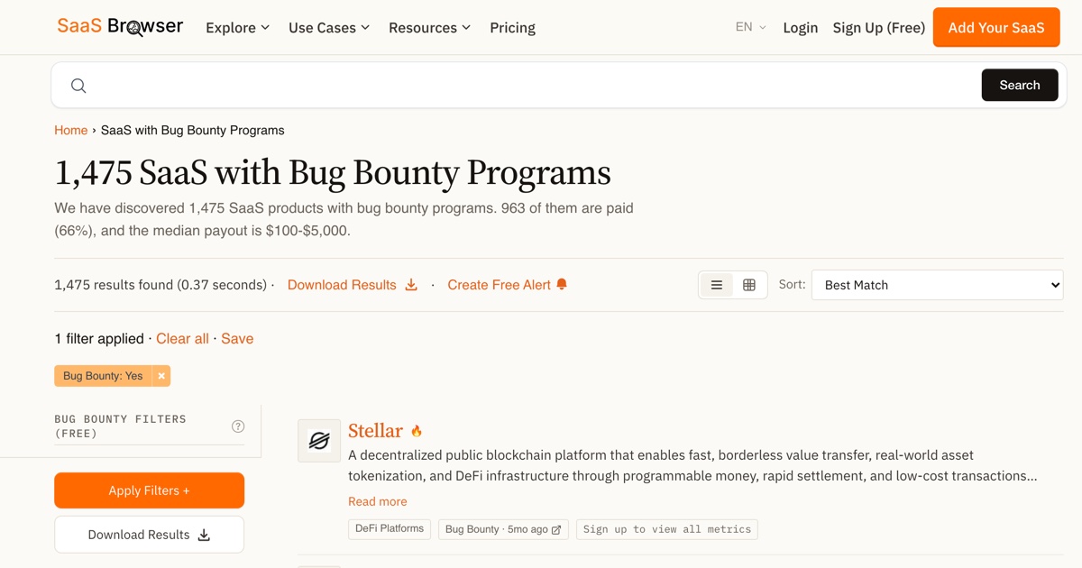Viewport: 1082px width, 568px height.
Task: Open external link icon on Bug Bounty tag
Action: pyautogui.click(x=556, y=529)
